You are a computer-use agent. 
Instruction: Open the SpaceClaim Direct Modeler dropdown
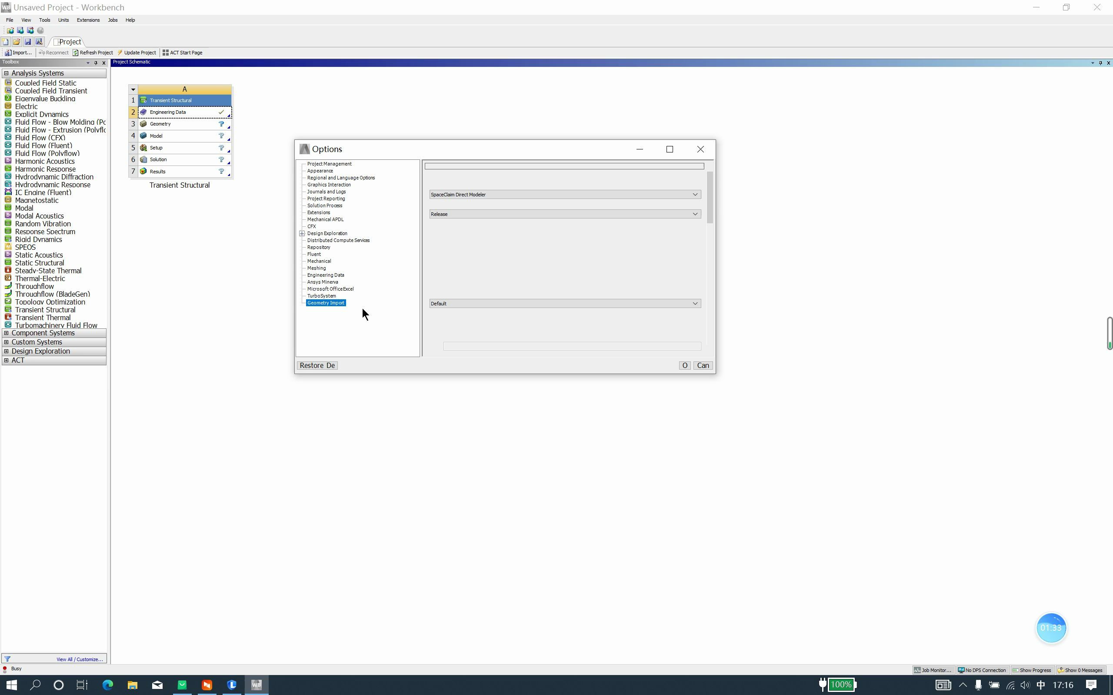pyautogui.click(x=695, y=195)
